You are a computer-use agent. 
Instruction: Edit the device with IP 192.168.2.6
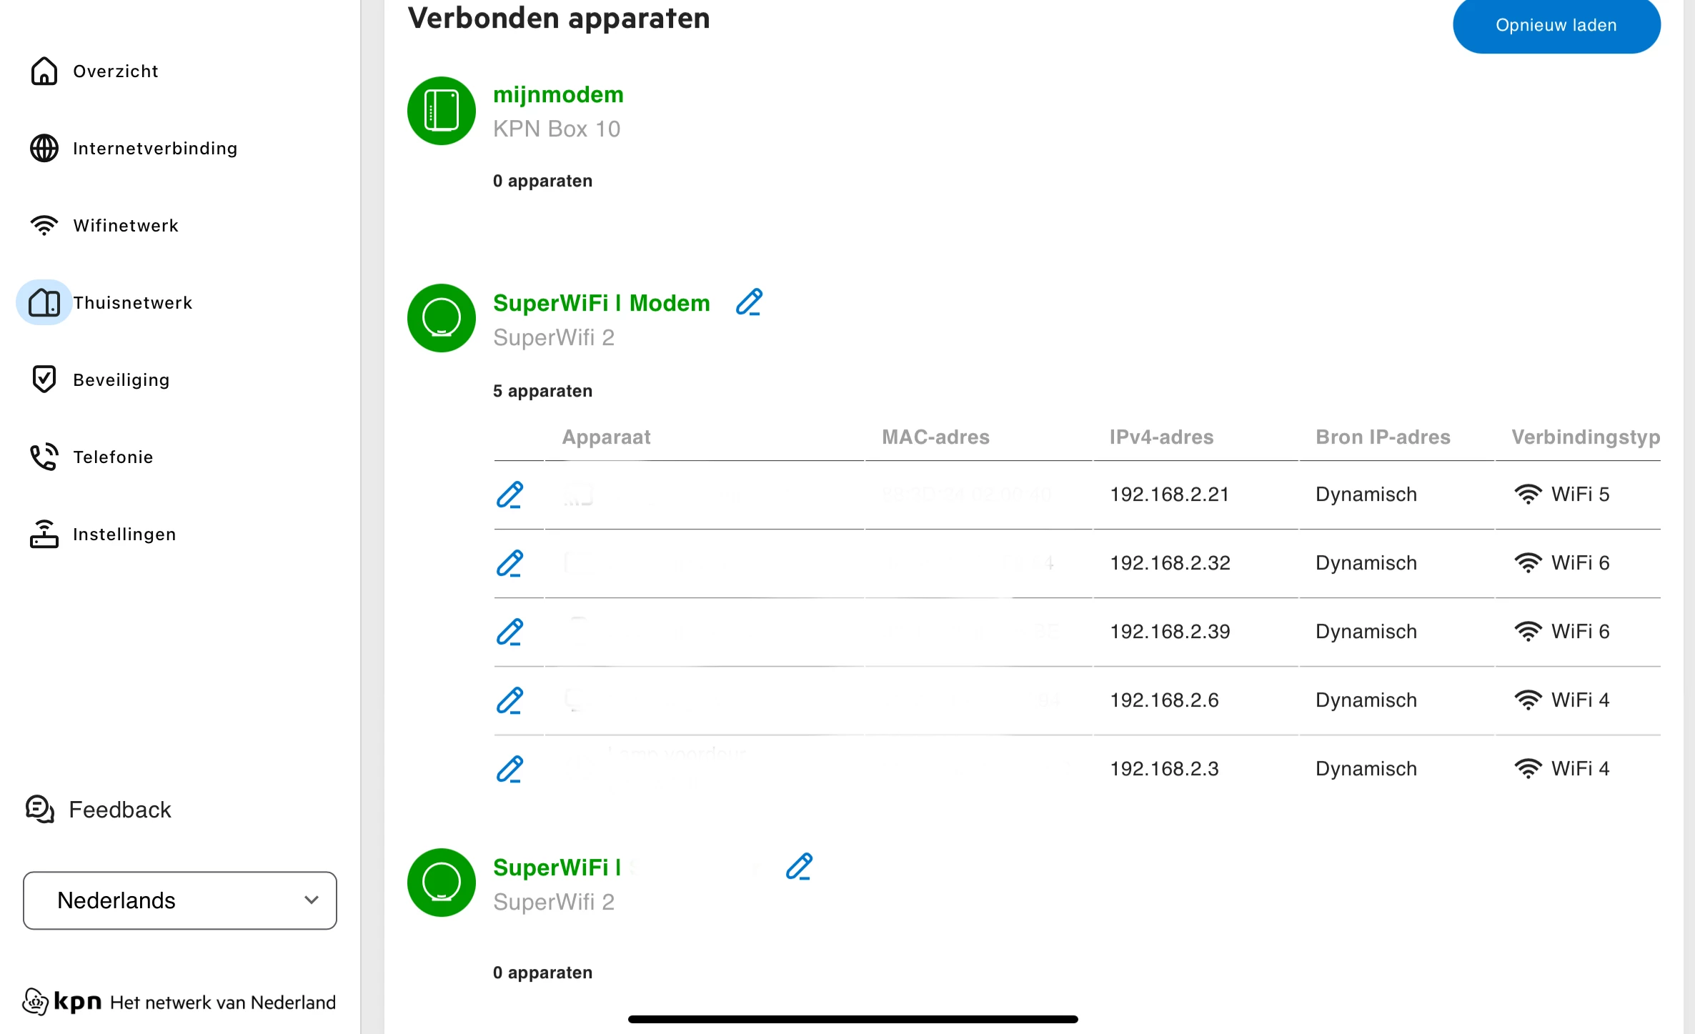click(x=510, y=700)
